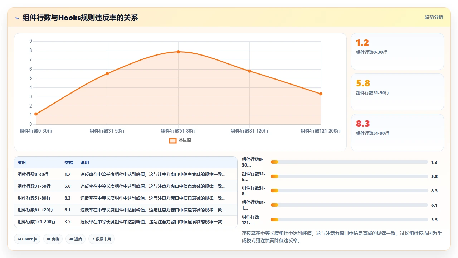Select table row 组件行数81-120行
The width and height of the screenshot is (458, 258).
(126, 210)
